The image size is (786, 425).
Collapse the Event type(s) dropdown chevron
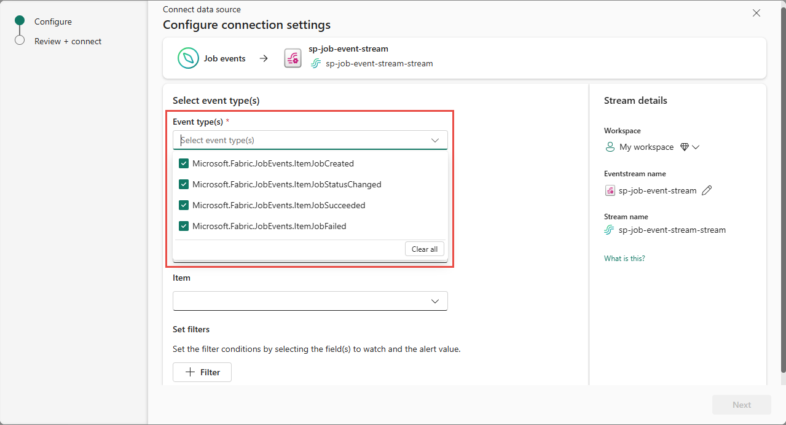[x=435, y=141]
